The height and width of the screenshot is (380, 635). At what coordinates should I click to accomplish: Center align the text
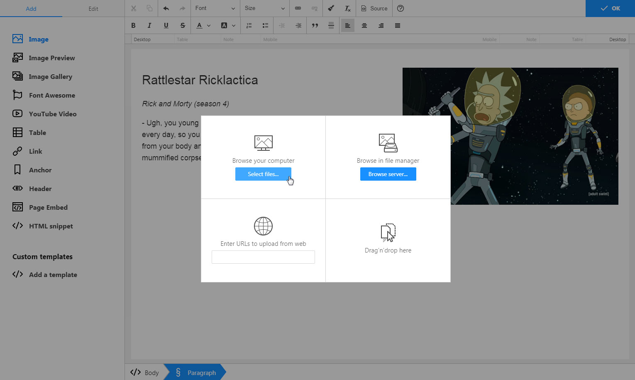(364, 25)
